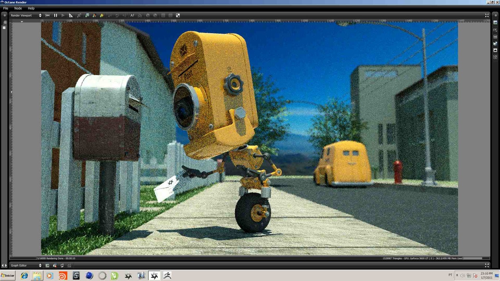
Task: Maximize the Graph Editor panel
Action: tap(487, 265)
